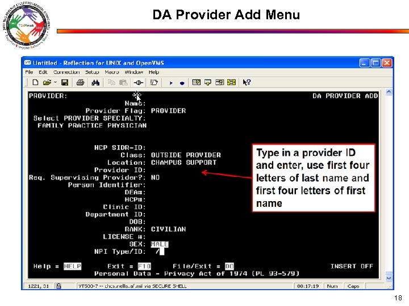Image resolution: width=409 pixels, height=306 pixels.
Task: Click the first green-checked screen toolbar icon
Action: coord(196,83)
